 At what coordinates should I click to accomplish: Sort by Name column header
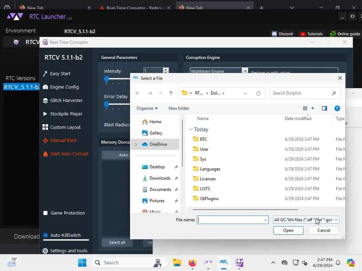coord(203,119)
